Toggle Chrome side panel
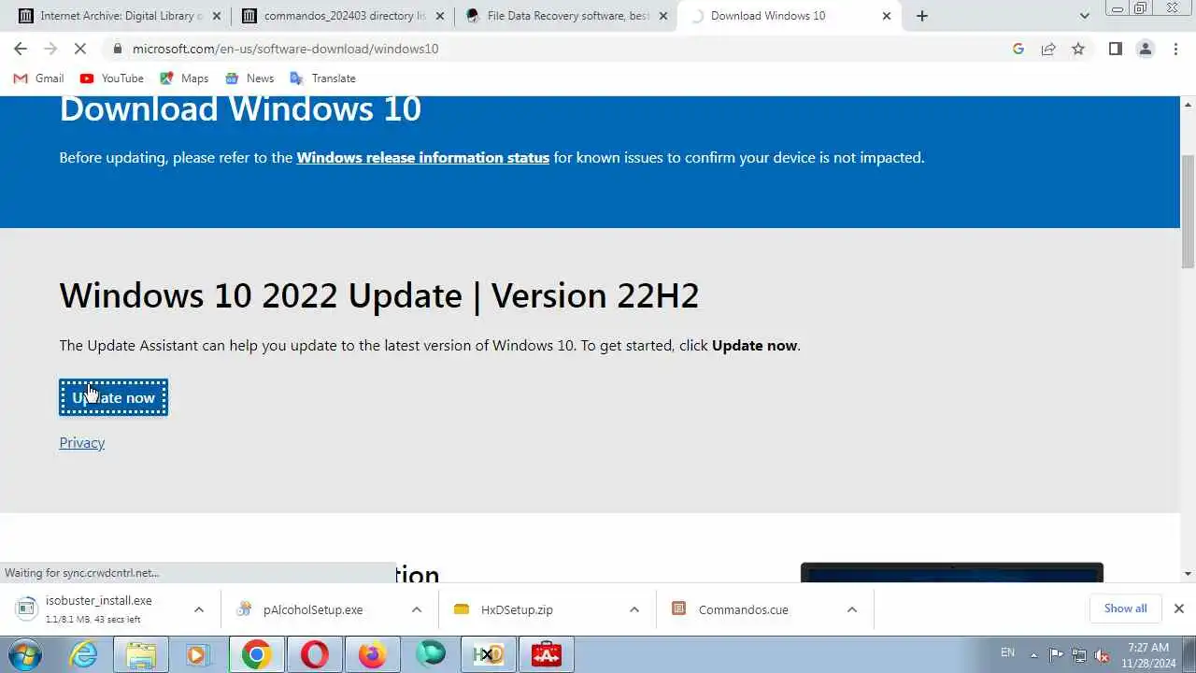This screenshot has height=673, width=1196. pyautogui.click(x=1115, y=49)
